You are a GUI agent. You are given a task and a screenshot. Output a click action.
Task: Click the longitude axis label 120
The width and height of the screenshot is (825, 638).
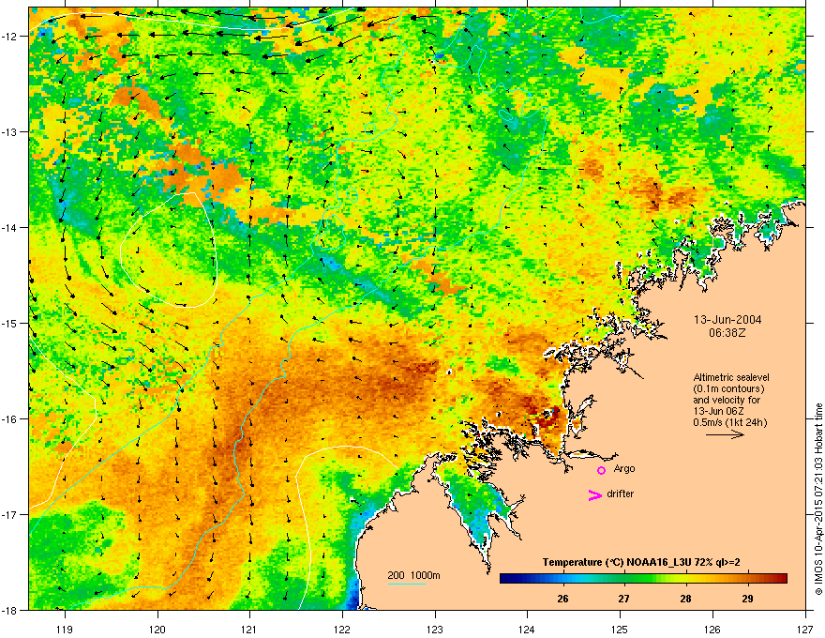pos(157,629)
